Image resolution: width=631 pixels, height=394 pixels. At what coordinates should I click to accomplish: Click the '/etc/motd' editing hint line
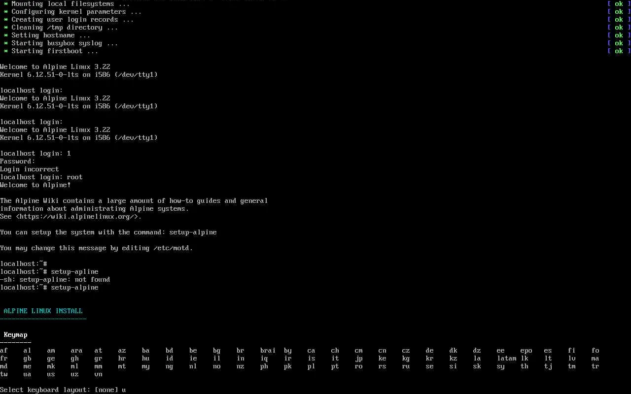pos(97,248)
